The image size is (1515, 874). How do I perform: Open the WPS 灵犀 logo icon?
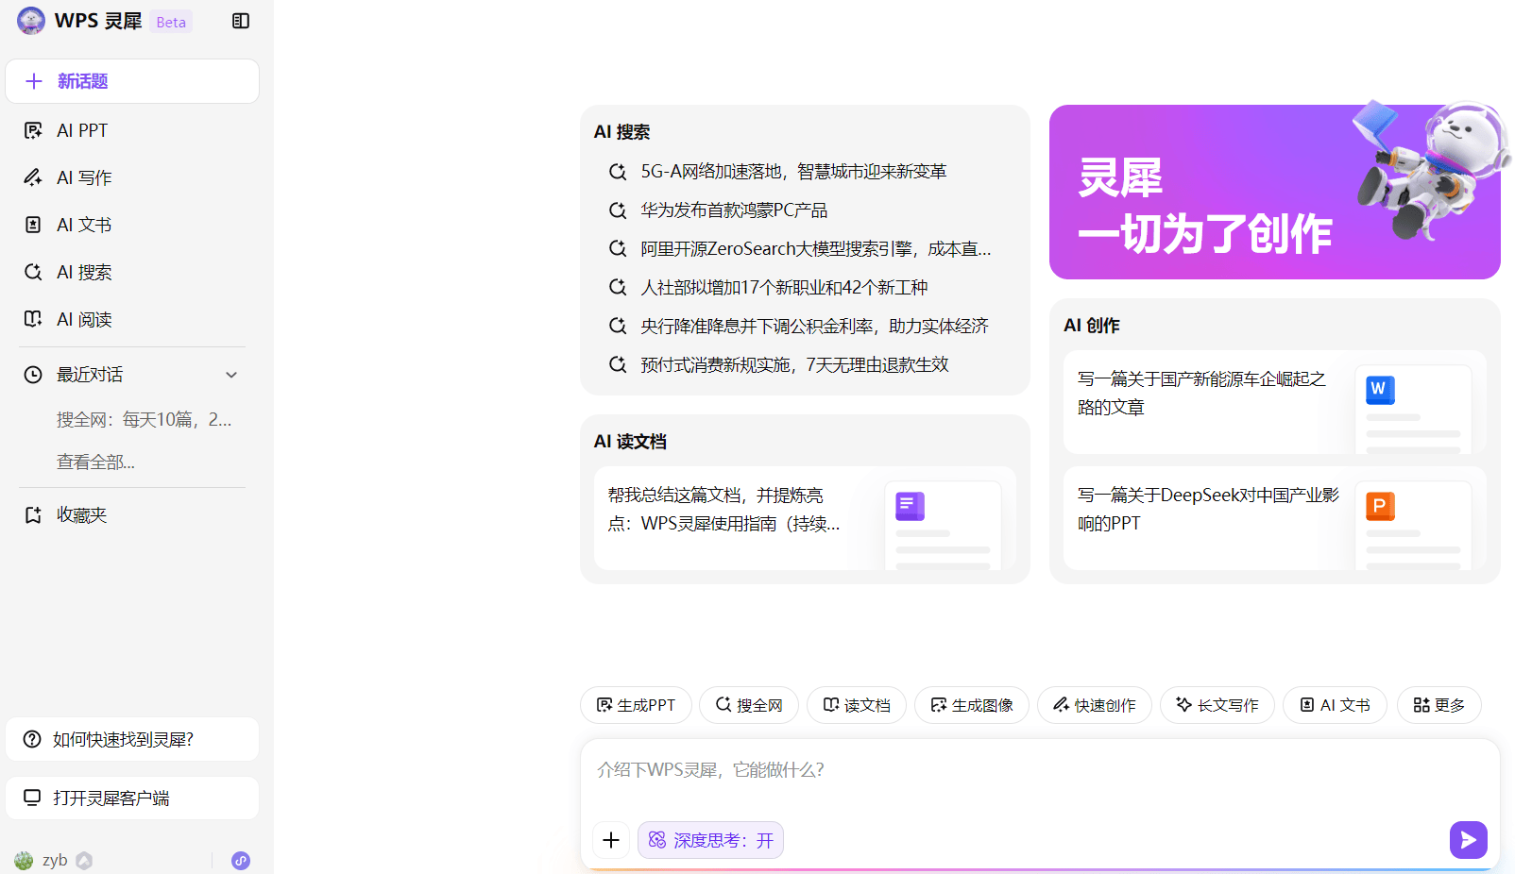coord(31,21)
